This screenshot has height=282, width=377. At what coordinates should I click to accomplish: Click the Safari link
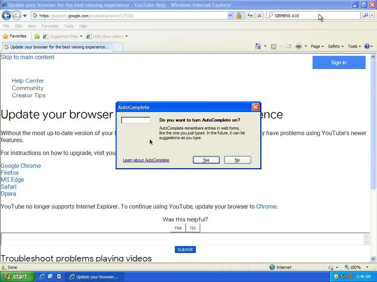(x=9, y=187)
